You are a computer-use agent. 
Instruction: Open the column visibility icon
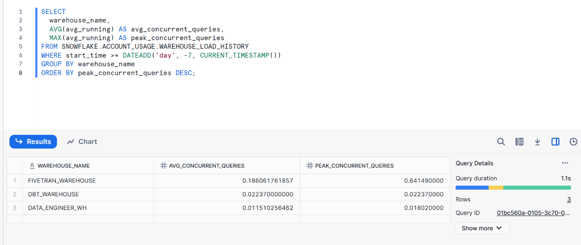[x=519, y=142]
